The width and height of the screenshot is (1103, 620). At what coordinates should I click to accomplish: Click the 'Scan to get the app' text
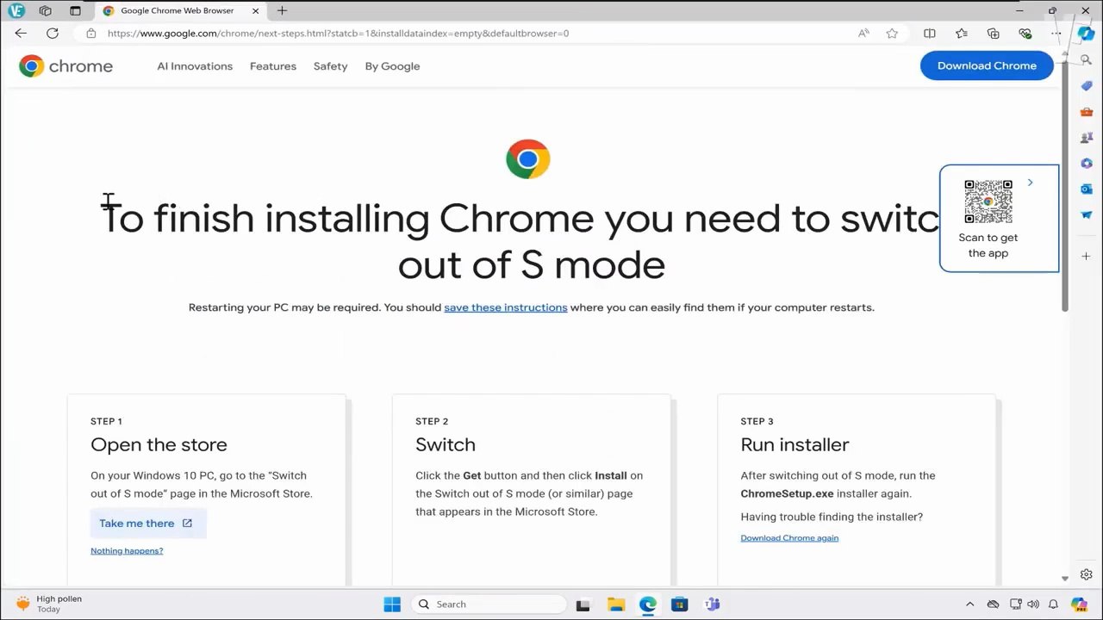[x=988, y=245]
